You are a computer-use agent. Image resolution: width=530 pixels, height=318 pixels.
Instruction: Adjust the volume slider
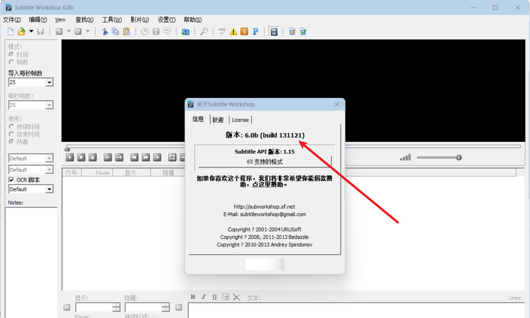tap(439, 157)
